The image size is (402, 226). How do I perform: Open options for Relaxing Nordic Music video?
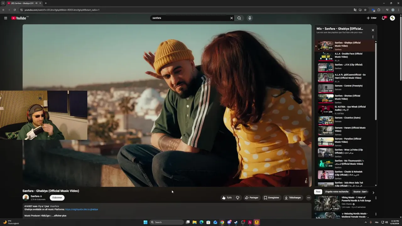point(376,214)
